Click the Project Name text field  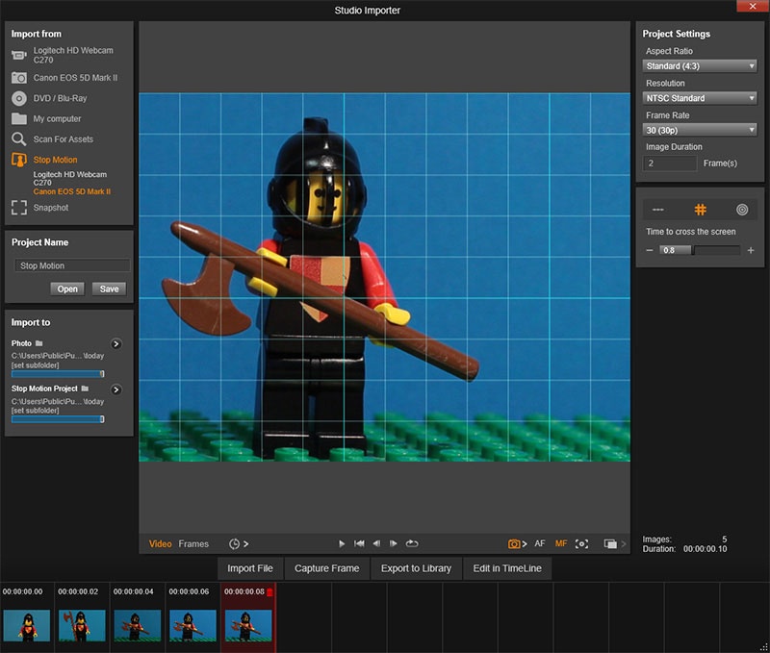[72, 265]
